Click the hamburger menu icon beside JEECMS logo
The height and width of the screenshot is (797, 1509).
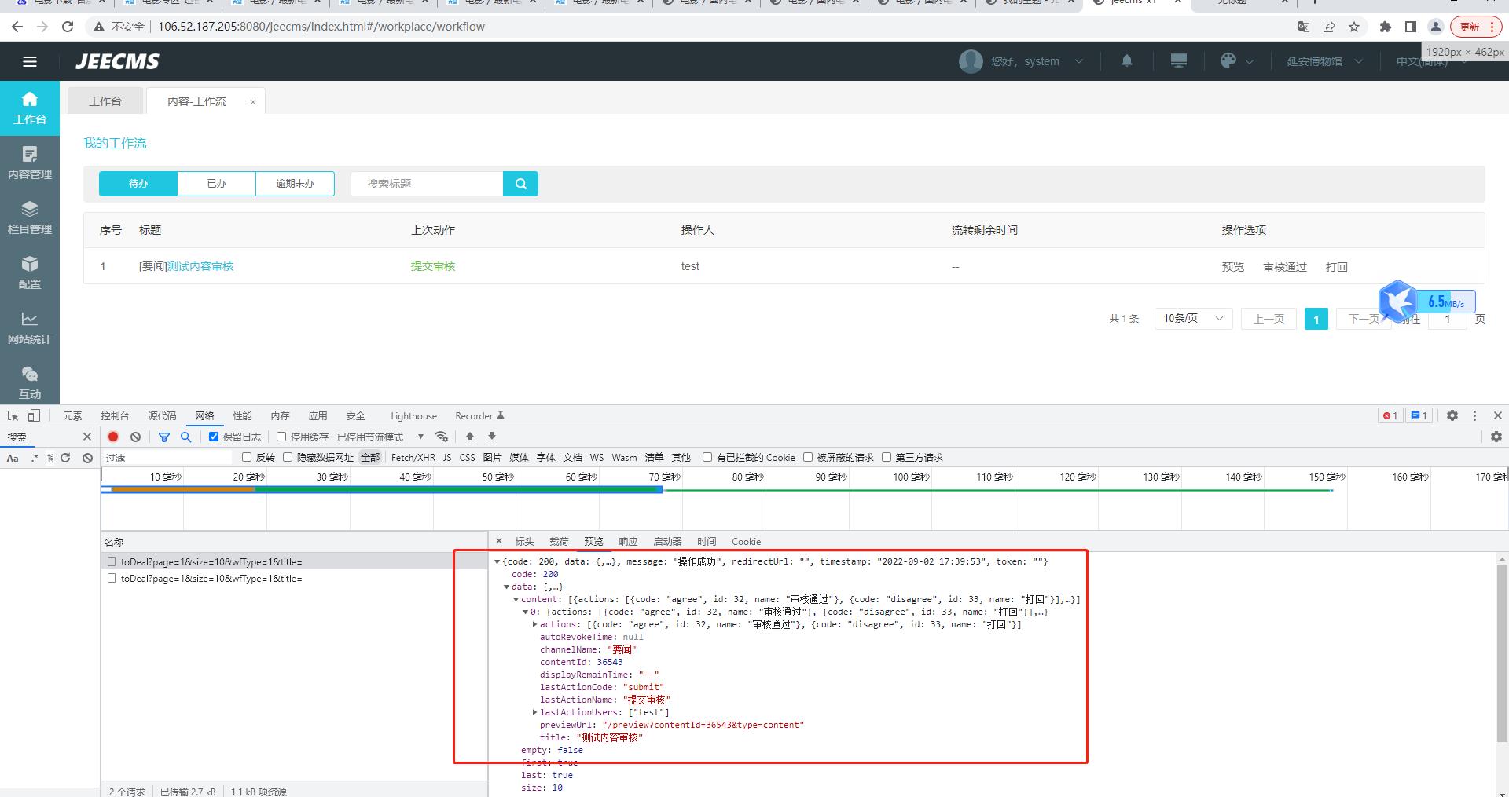pos(30,61)
